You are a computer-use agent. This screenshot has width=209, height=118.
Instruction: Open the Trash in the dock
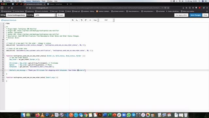click(x=186, y=115)
